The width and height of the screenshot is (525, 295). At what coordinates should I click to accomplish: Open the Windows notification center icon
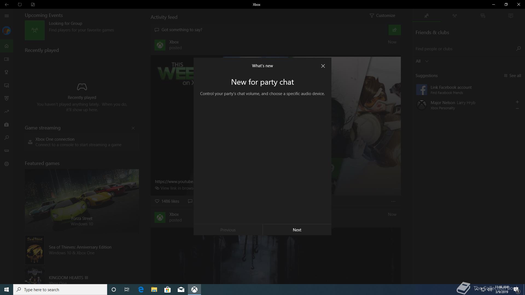516,290
